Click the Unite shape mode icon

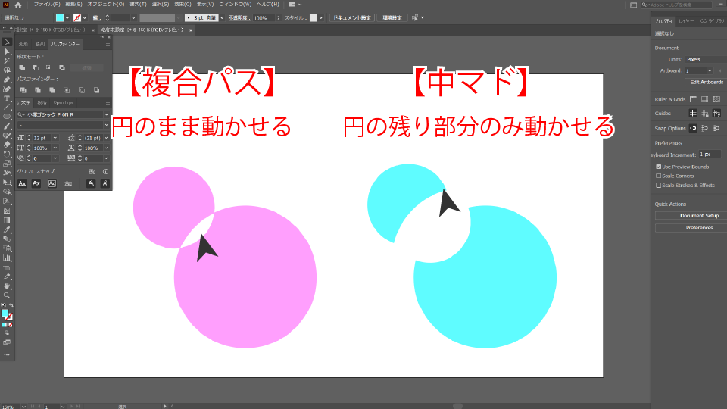[x=22, y=68]
